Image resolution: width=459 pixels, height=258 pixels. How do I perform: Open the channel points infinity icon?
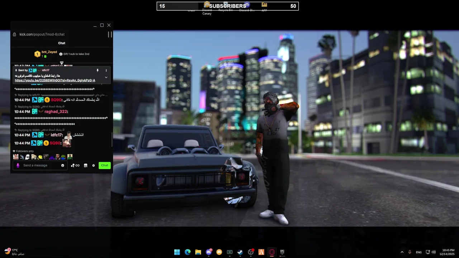pyautogui.click(x=75, y=166)
